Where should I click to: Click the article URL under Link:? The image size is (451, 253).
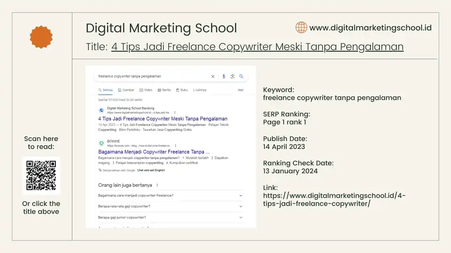click(334, 200)
